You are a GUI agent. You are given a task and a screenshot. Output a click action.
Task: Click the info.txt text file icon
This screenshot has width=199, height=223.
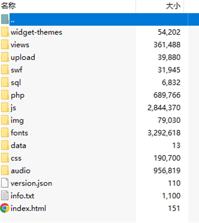point(5,196)
